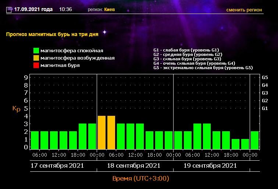Click the region name 'Киев'
This screenshot has height=189, width=278.
[110, 10]
